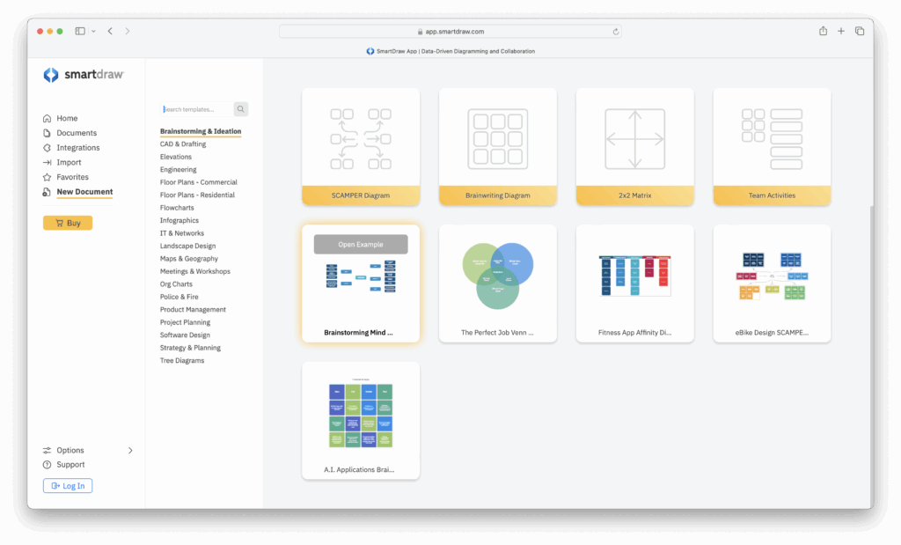Viewport: 901px width, 545px height.
Task: Open the sidebar toggle dropdown chevron
Action: pyautogui.click(x=93, y=31)
